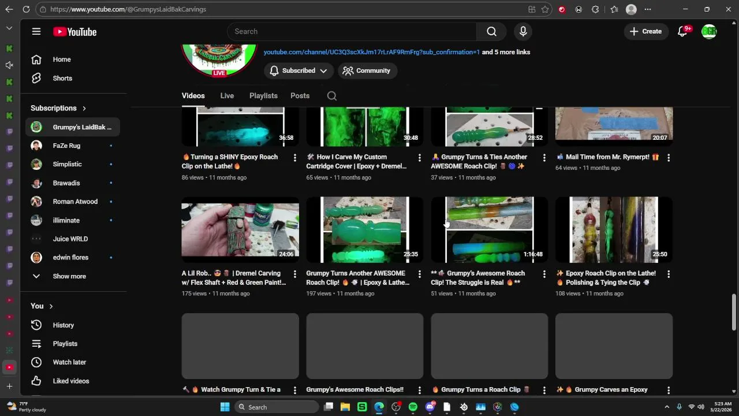Select Grumpy's LaidBak subscription
Image resolution: width=739 pixels, height=416 pixels.
(73, 127)
